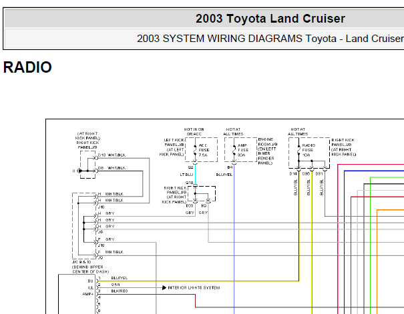
Task: Click the "HOT IN ON OR ACC" label
Action: coord(194,132)
